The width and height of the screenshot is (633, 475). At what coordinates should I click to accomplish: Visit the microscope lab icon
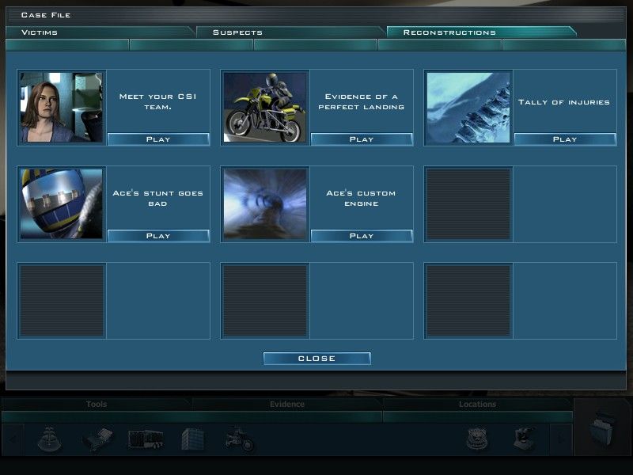point(525,439)
